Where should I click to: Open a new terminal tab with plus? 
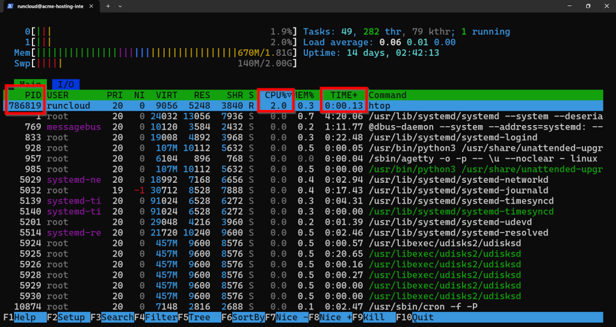pos(108,5)
